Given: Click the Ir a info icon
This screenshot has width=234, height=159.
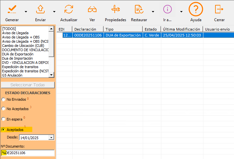Looking at the screenshot, I should [167, 9].
